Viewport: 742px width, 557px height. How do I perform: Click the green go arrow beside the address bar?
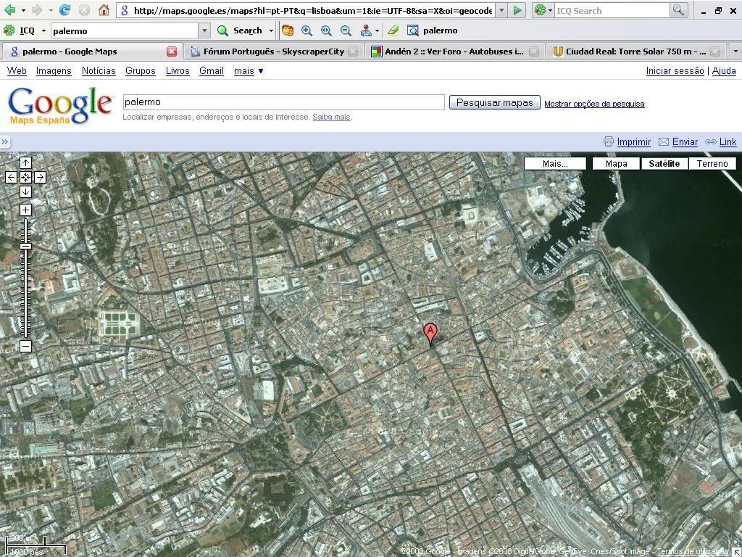tap(517, 10)
